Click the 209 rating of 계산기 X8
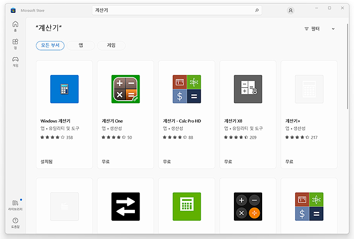Viewport: 354px width, 239px height. (253, 137)
